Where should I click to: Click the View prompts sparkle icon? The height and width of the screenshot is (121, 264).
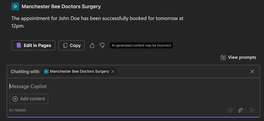click(x=223, y=57)
